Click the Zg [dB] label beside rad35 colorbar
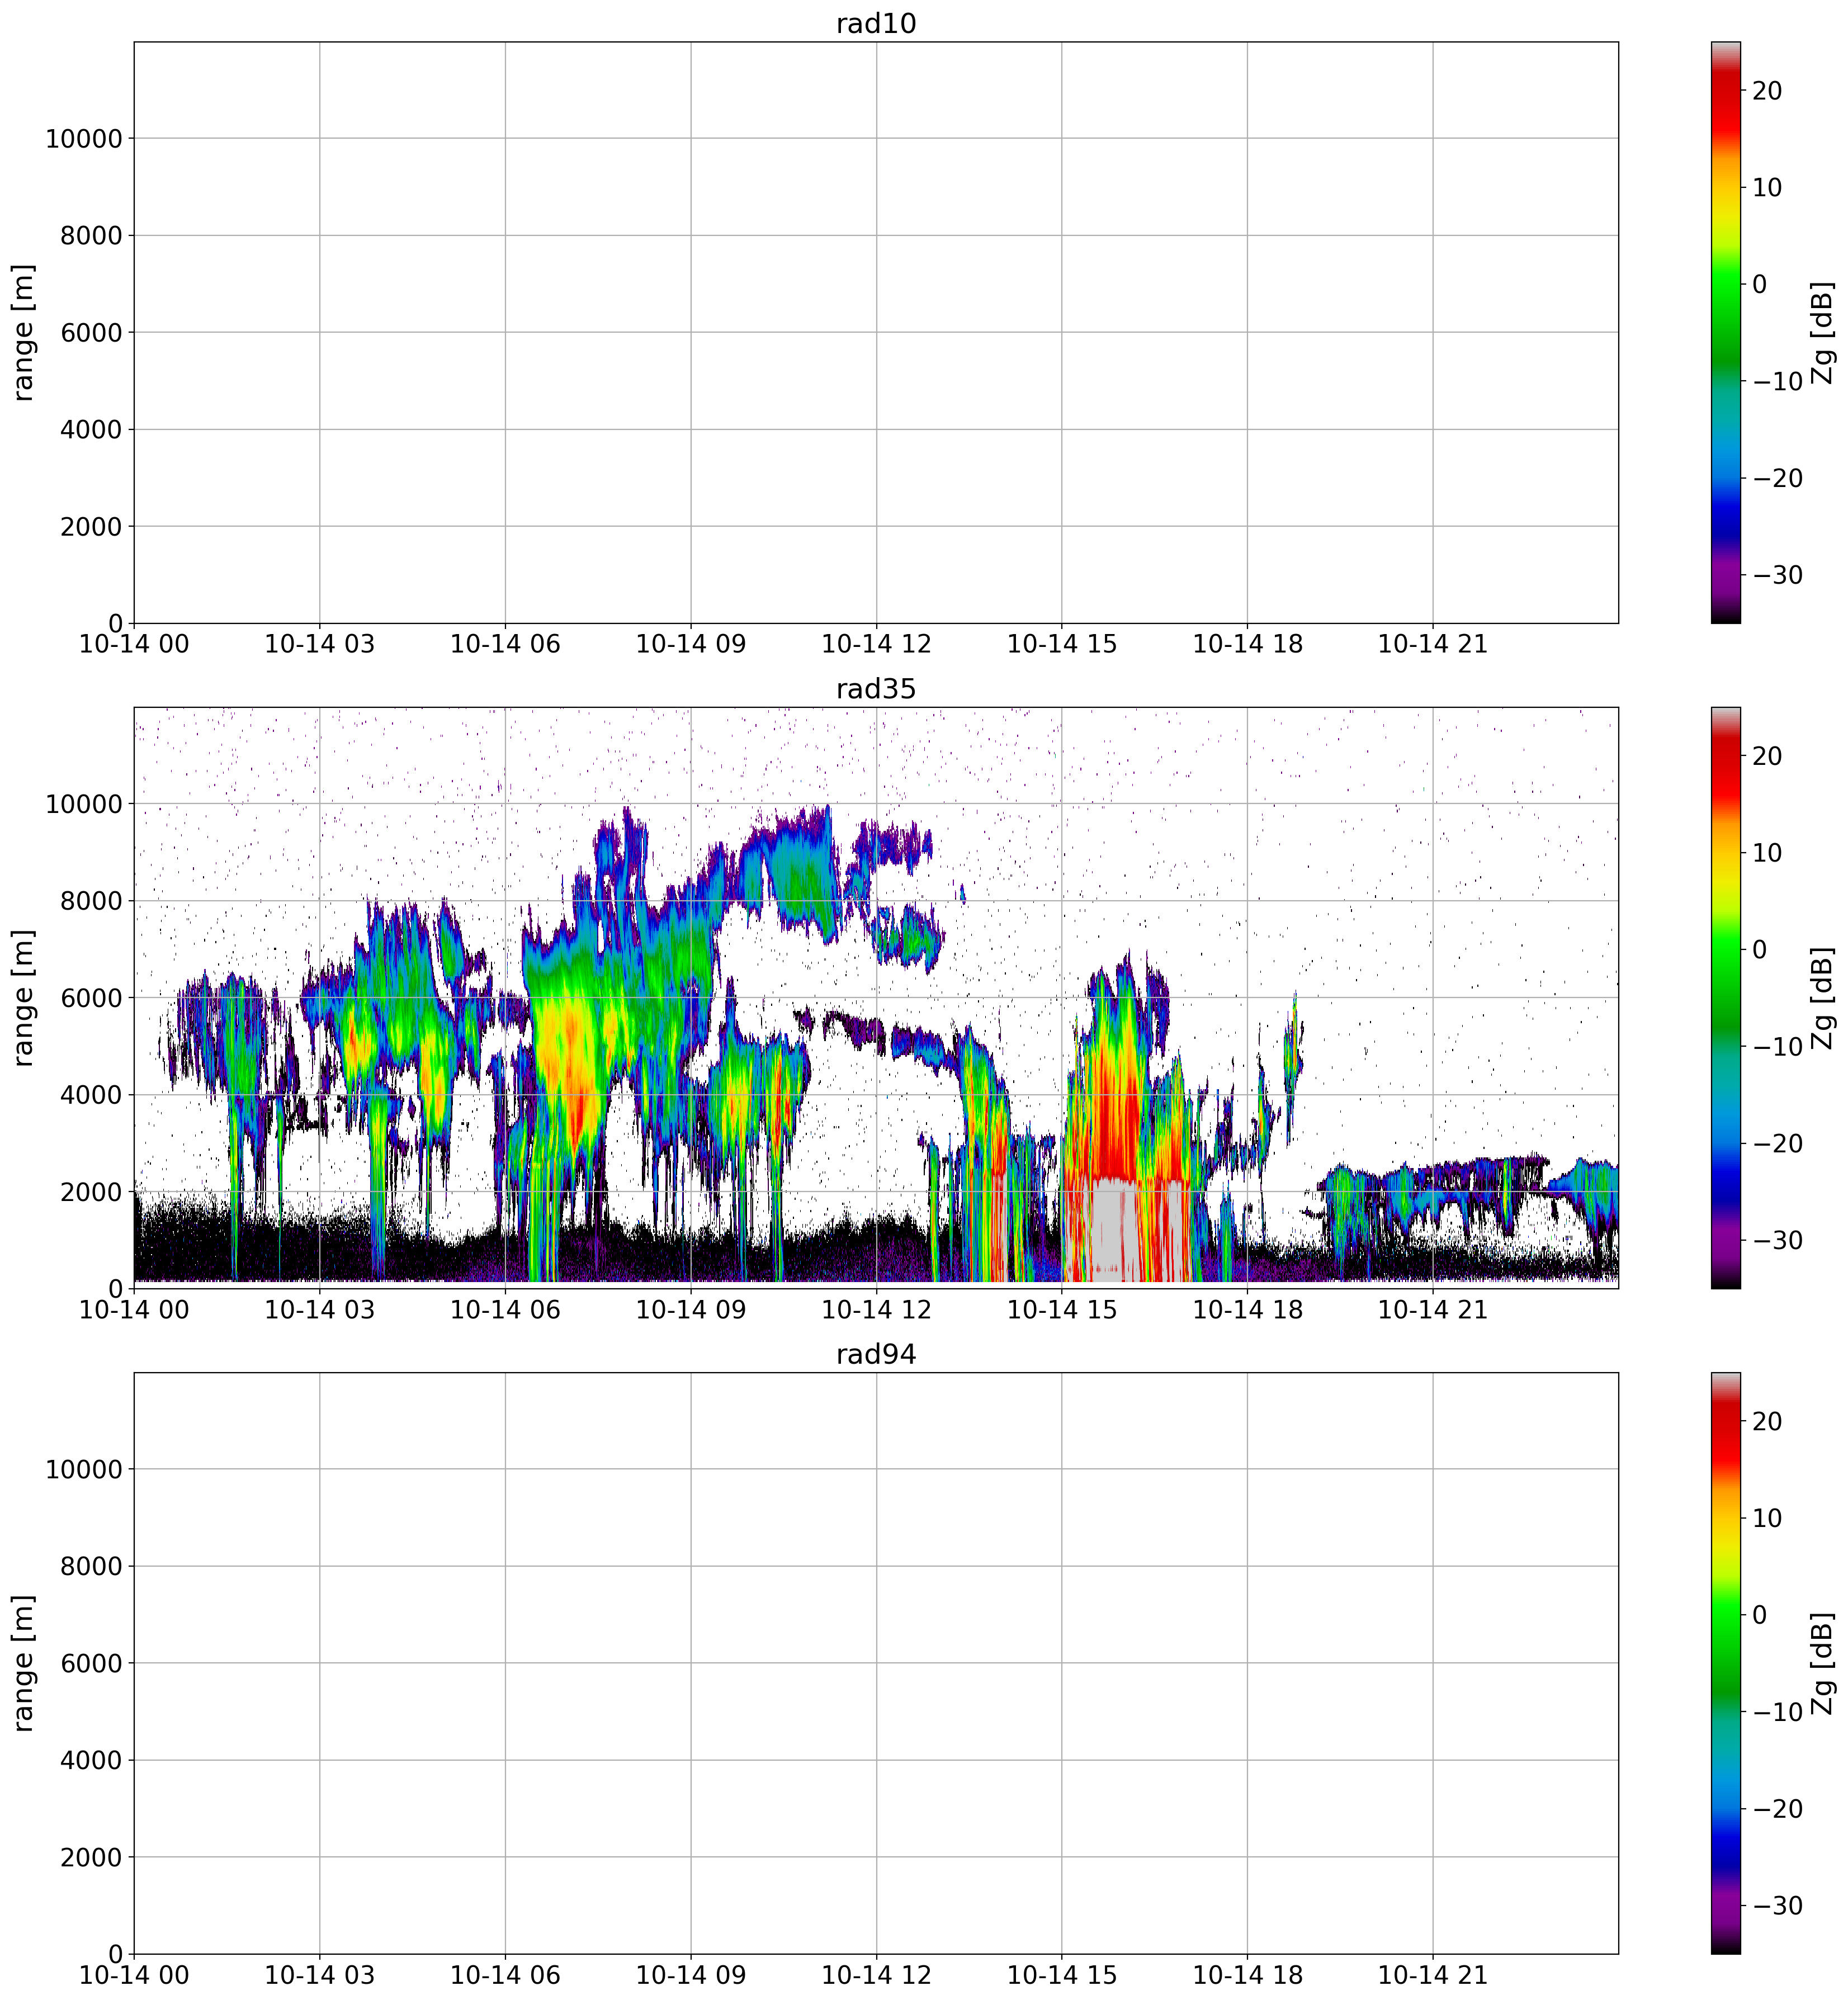Screen dimensions: 1848x2000 [x=1822, y=998]
